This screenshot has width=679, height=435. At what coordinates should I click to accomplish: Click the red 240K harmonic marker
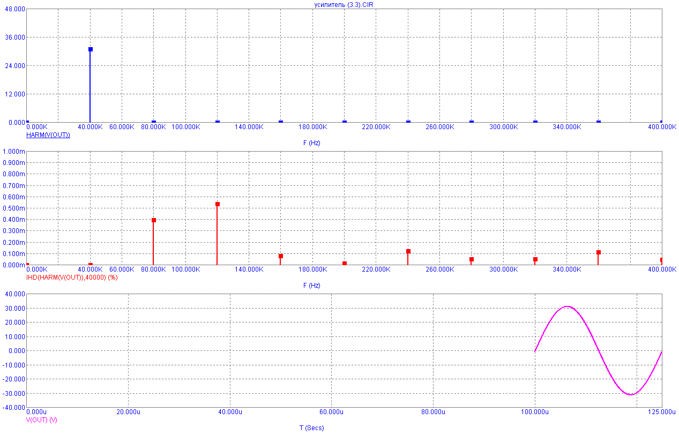tap(408, 251)
